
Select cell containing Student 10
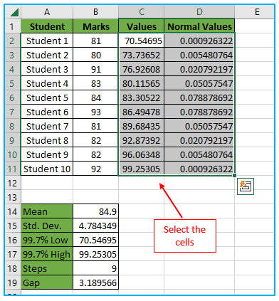pyautogui.click(x=47, y=169)
